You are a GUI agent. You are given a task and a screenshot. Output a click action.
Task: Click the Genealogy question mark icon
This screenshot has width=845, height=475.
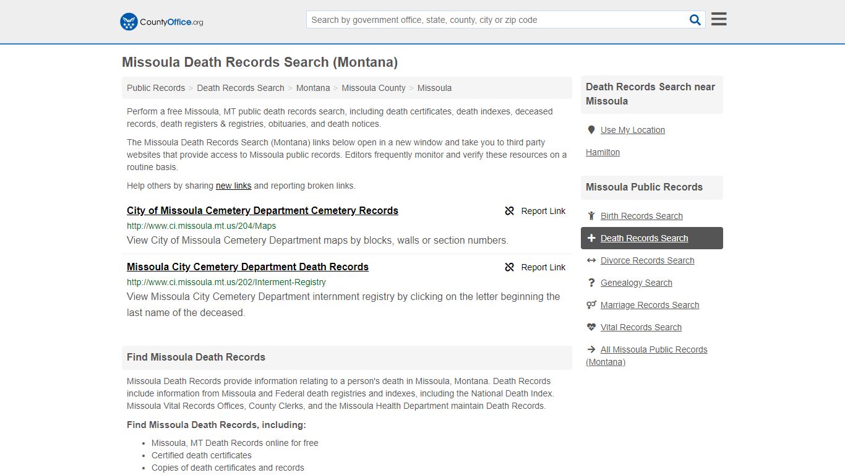click(x=591, y=283)
